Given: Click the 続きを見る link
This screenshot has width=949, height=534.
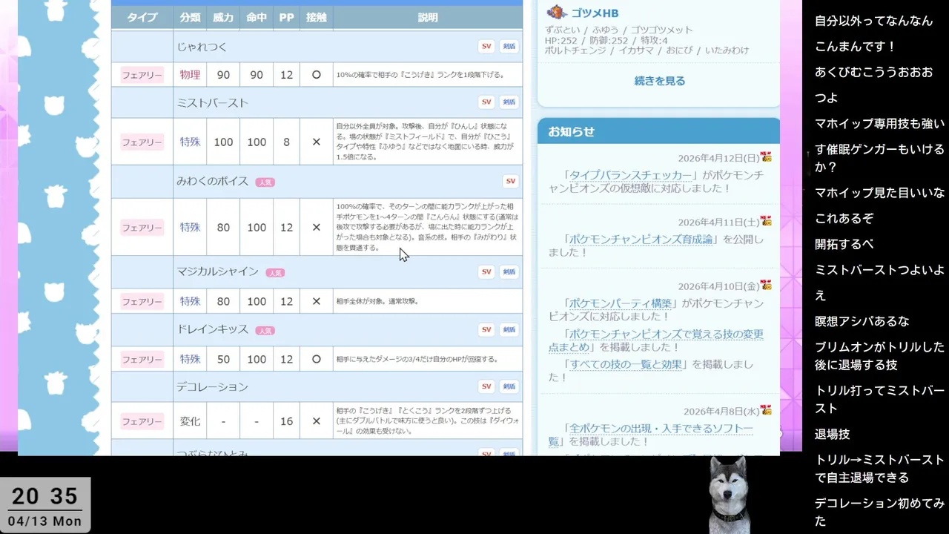Looking at the screenshot, I should click(660, 81).
